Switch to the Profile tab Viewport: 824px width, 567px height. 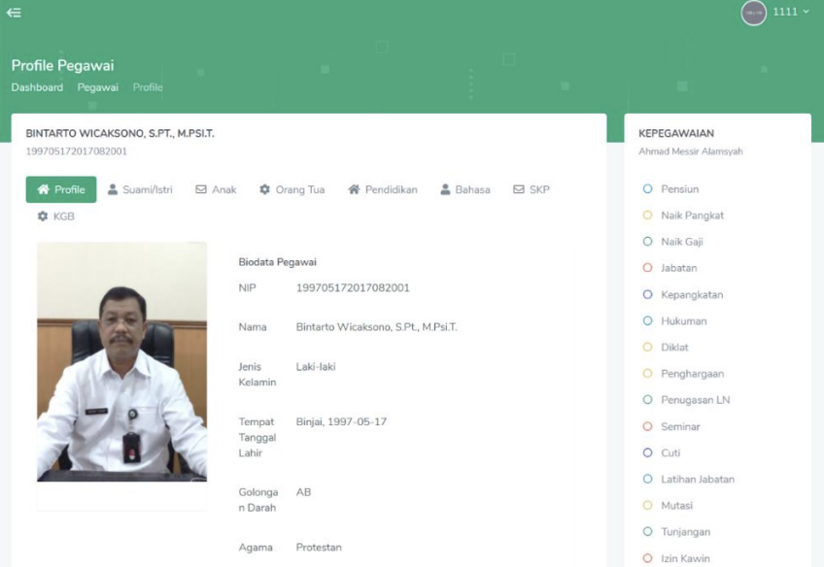pyautogui.click(x=61, y=189)
